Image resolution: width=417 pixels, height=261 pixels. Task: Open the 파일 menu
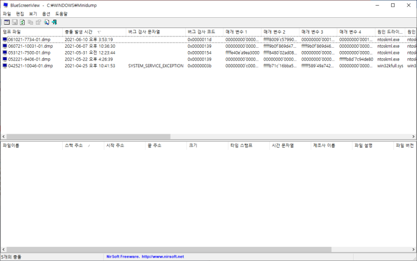point(7,13)
